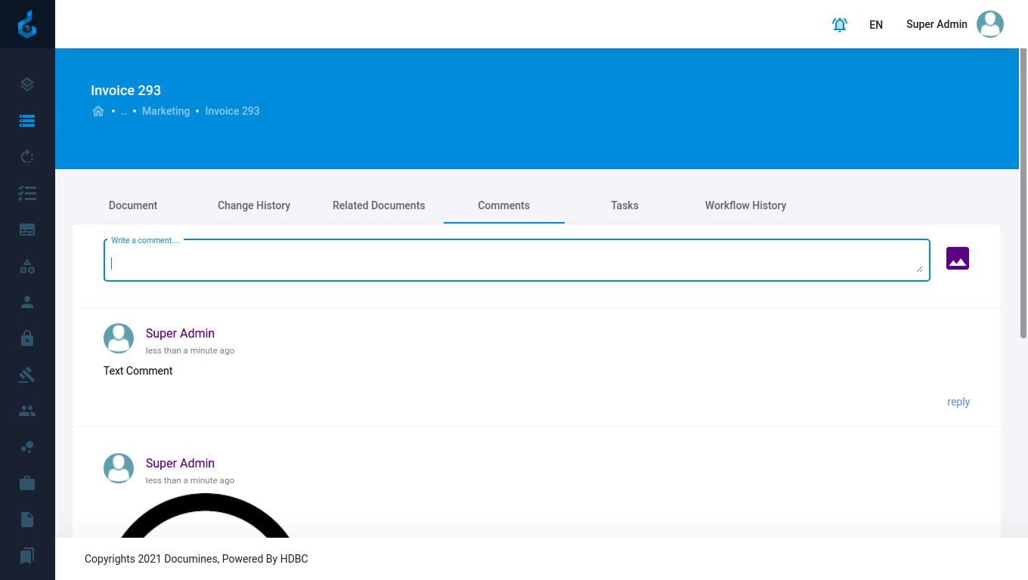Click the briefcase icon in the sidebar

click(27, 483)
